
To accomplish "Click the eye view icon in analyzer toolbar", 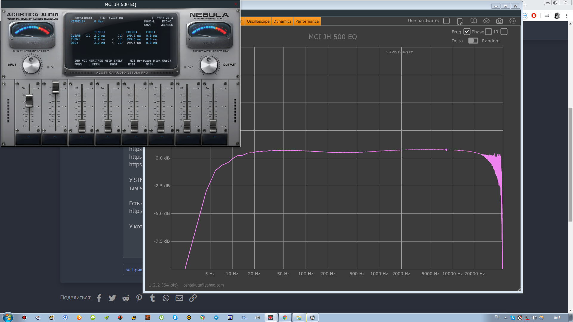I will pyautogui.click(x=486, y=21).
